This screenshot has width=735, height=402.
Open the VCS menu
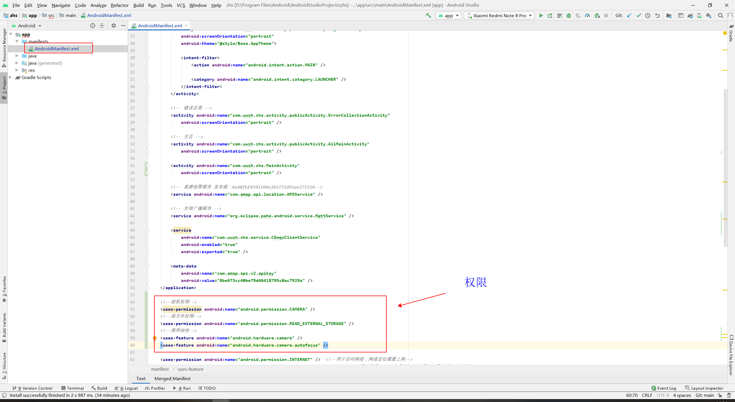click(181, 5)
